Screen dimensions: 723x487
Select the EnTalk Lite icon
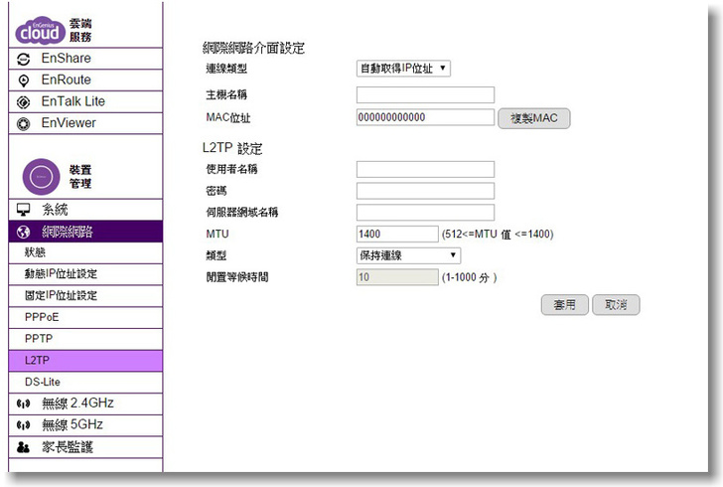(25, 102)
